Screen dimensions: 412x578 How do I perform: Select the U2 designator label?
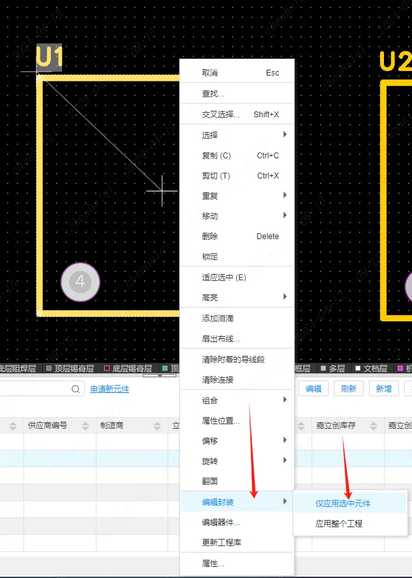395,62
